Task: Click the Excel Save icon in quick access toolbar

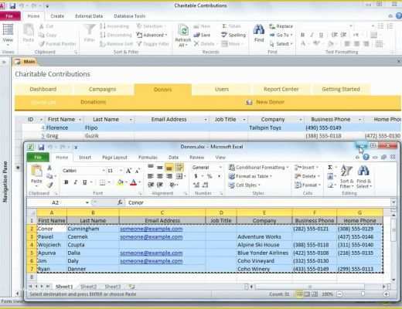Action: point(41,147)
